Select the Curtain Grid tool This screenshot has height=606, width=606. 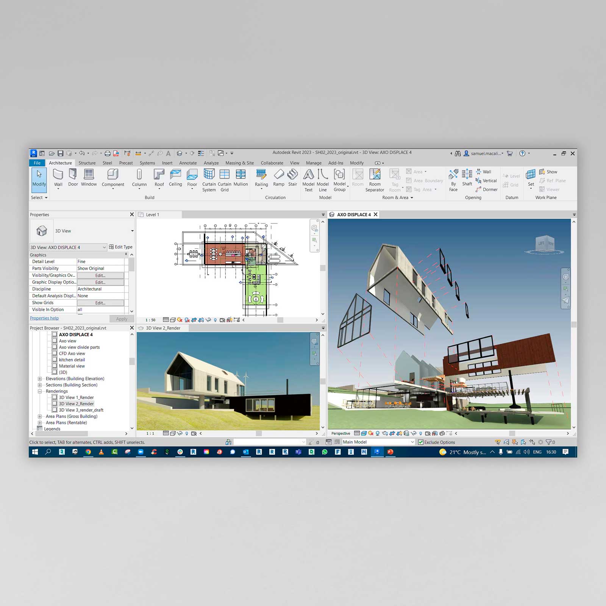(225, 180)
